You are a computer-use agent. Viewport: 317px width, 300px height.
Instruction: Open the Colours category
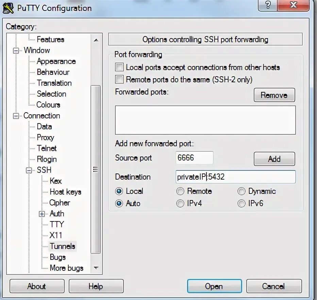(x=48, y=105)
